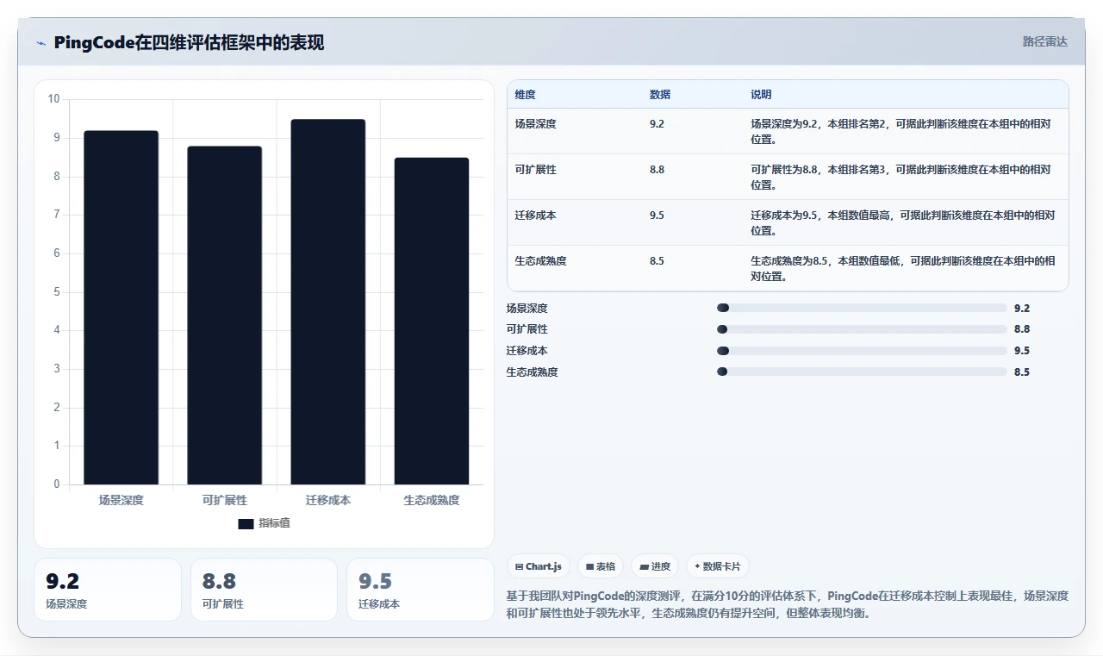
Task: Click the 生态成熟度 label beside the progress bars
Action: (533, 372)
